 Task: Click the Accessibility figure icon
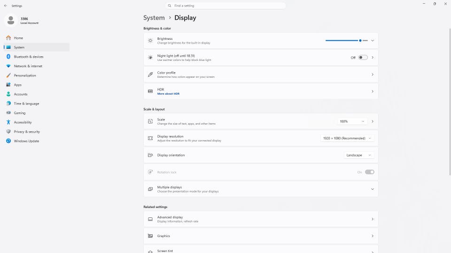point(8,122)
